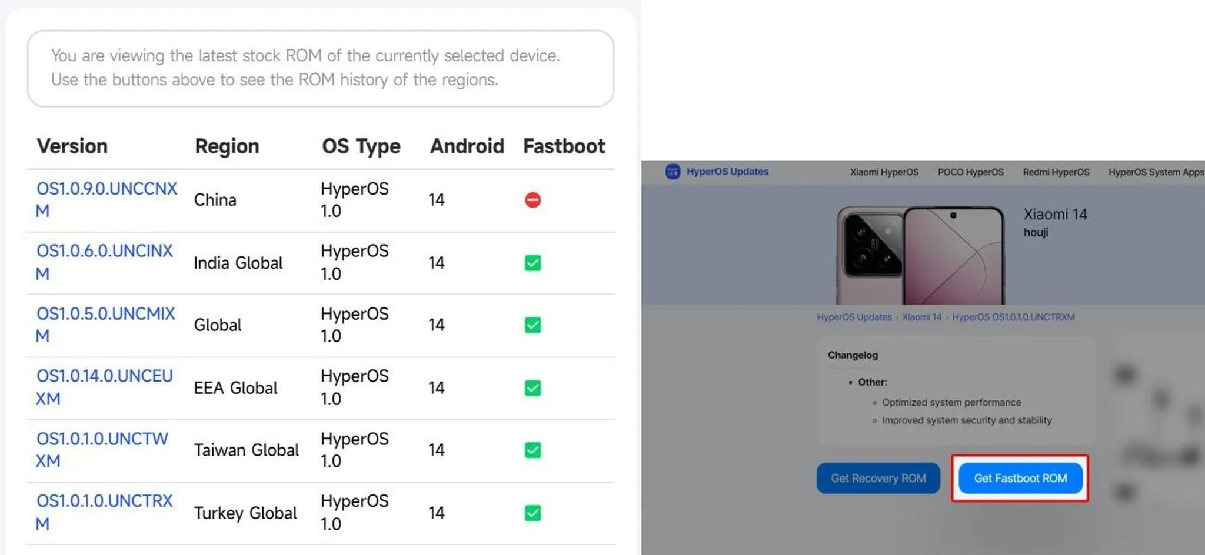Toggle the fastboot checkmark for Turkey Global
1205x555 pixels.
point(532,513)
